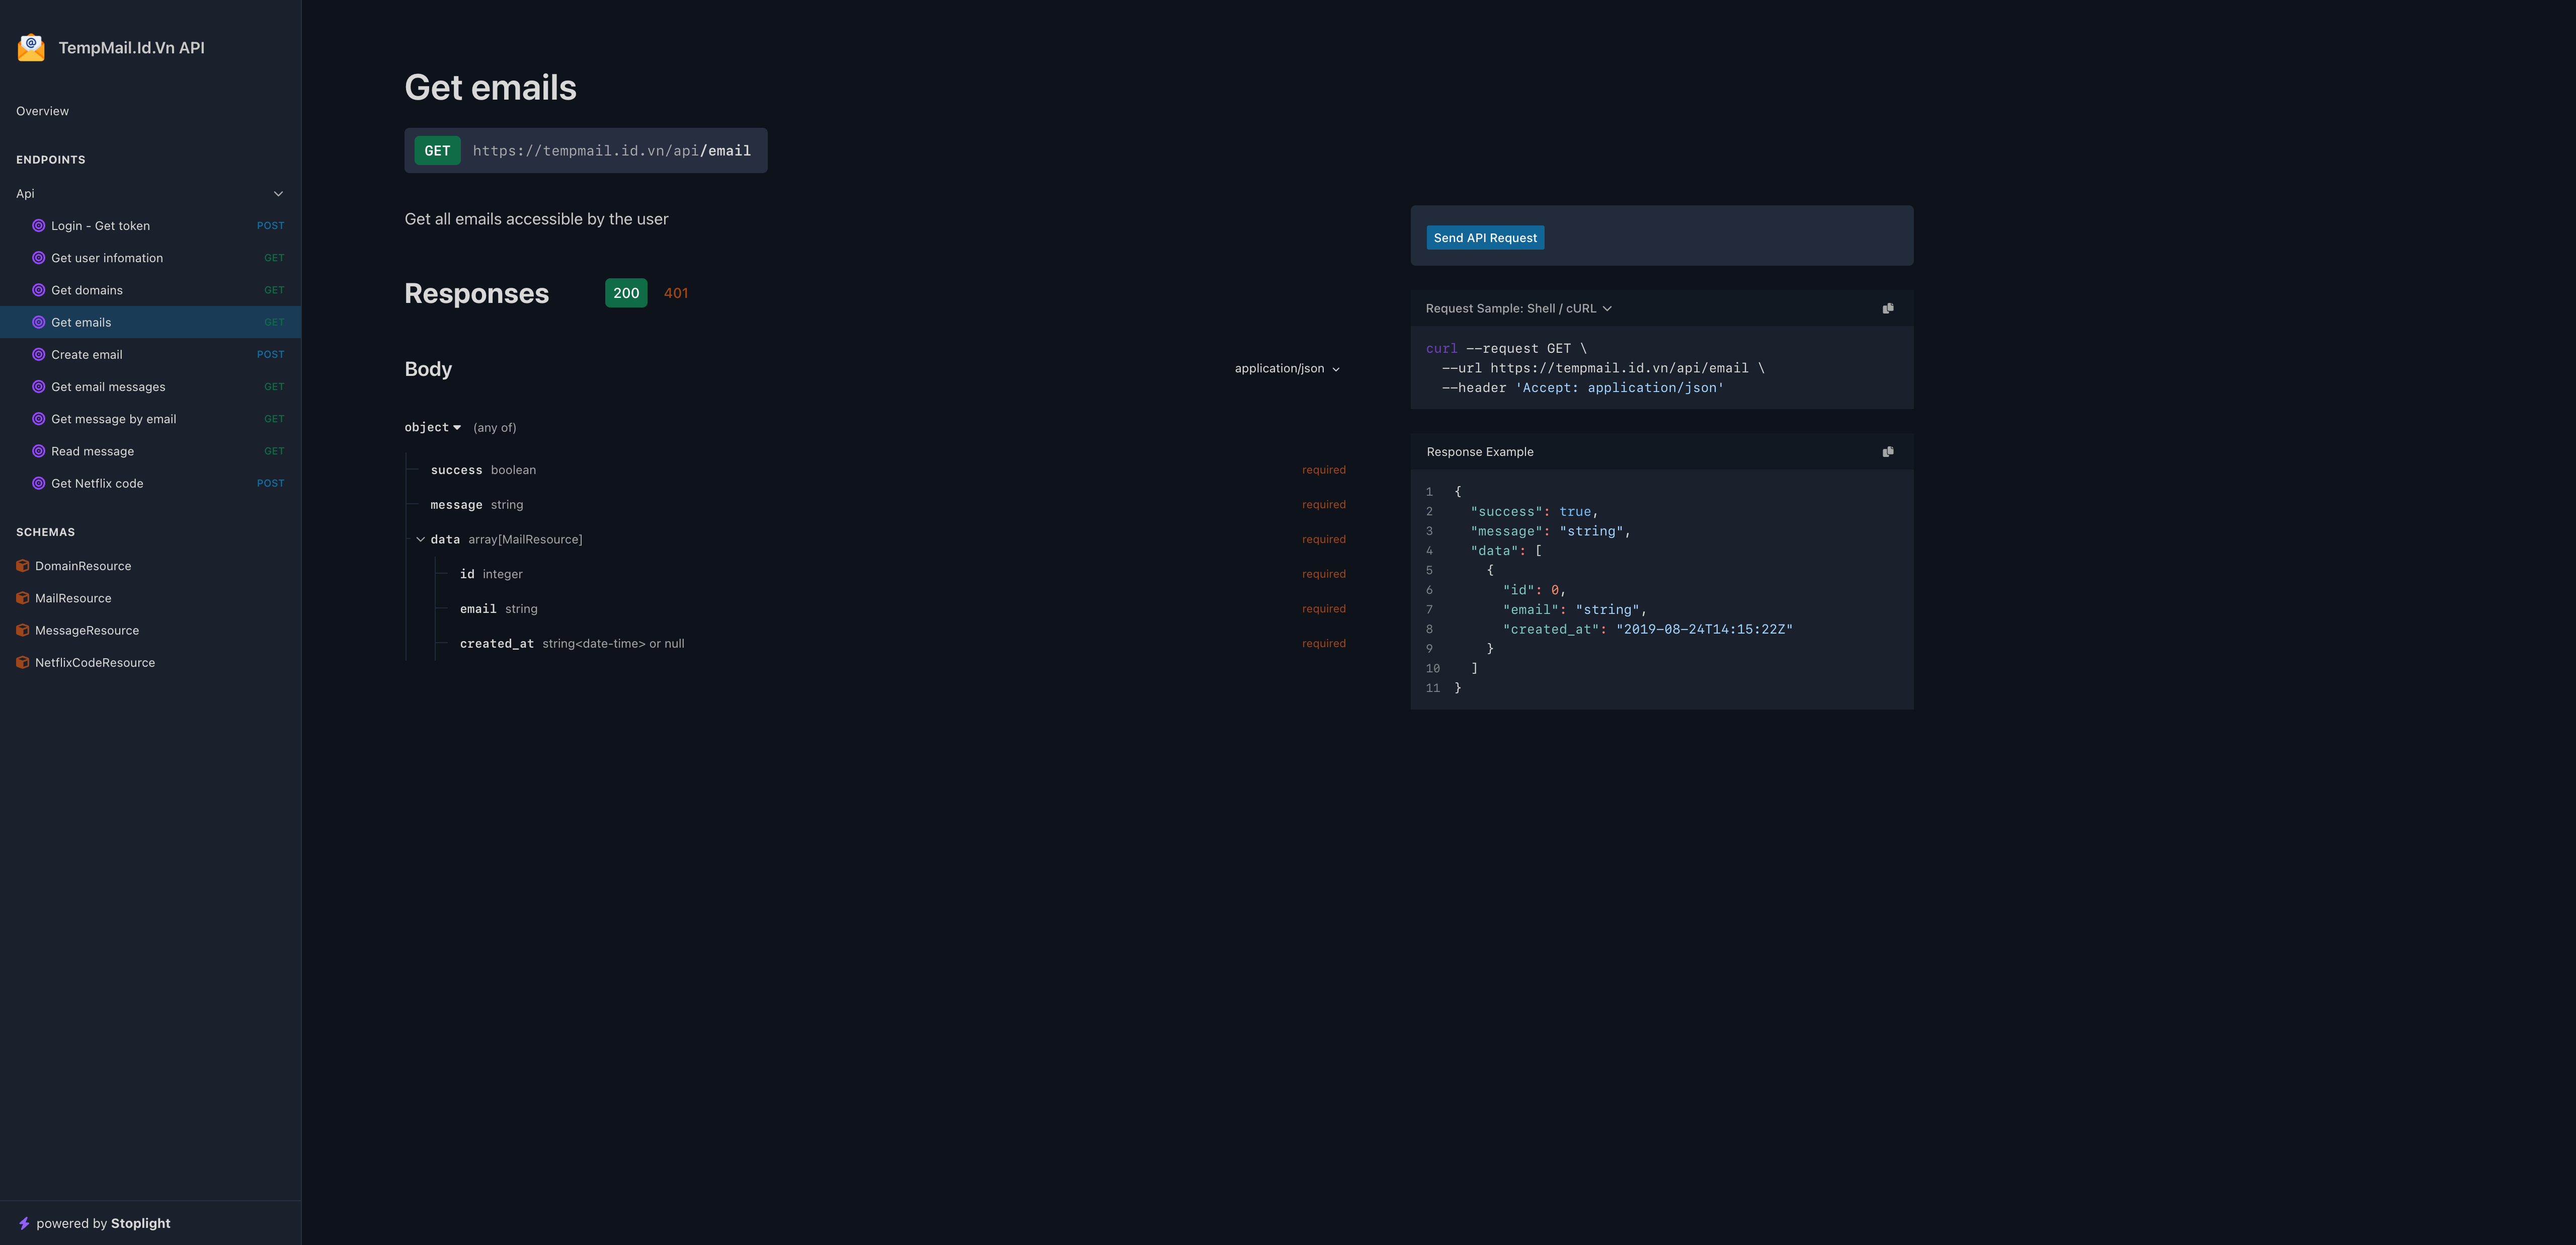Click the Login - Get token endpoint icon

pos(39,226)
